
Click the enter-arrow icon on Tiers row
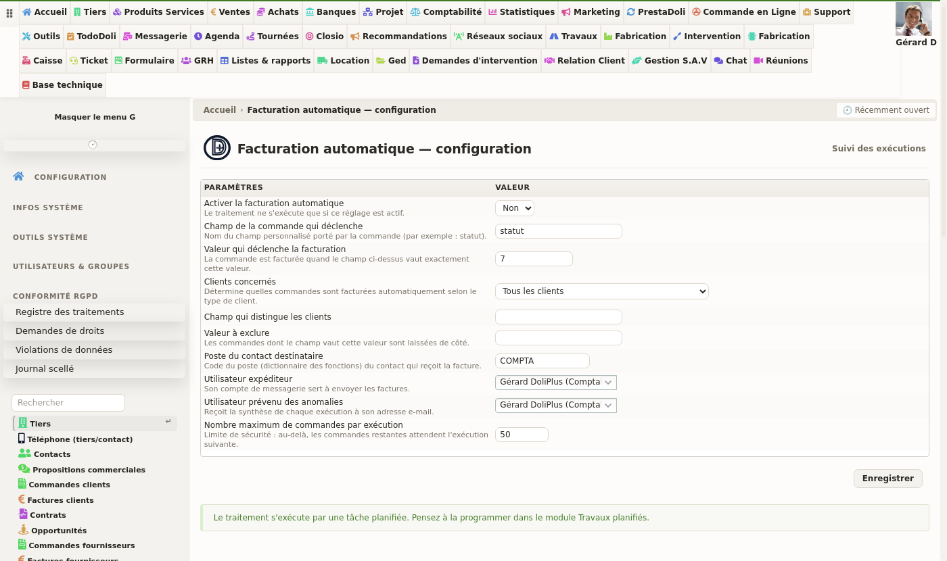click(168, 422)
